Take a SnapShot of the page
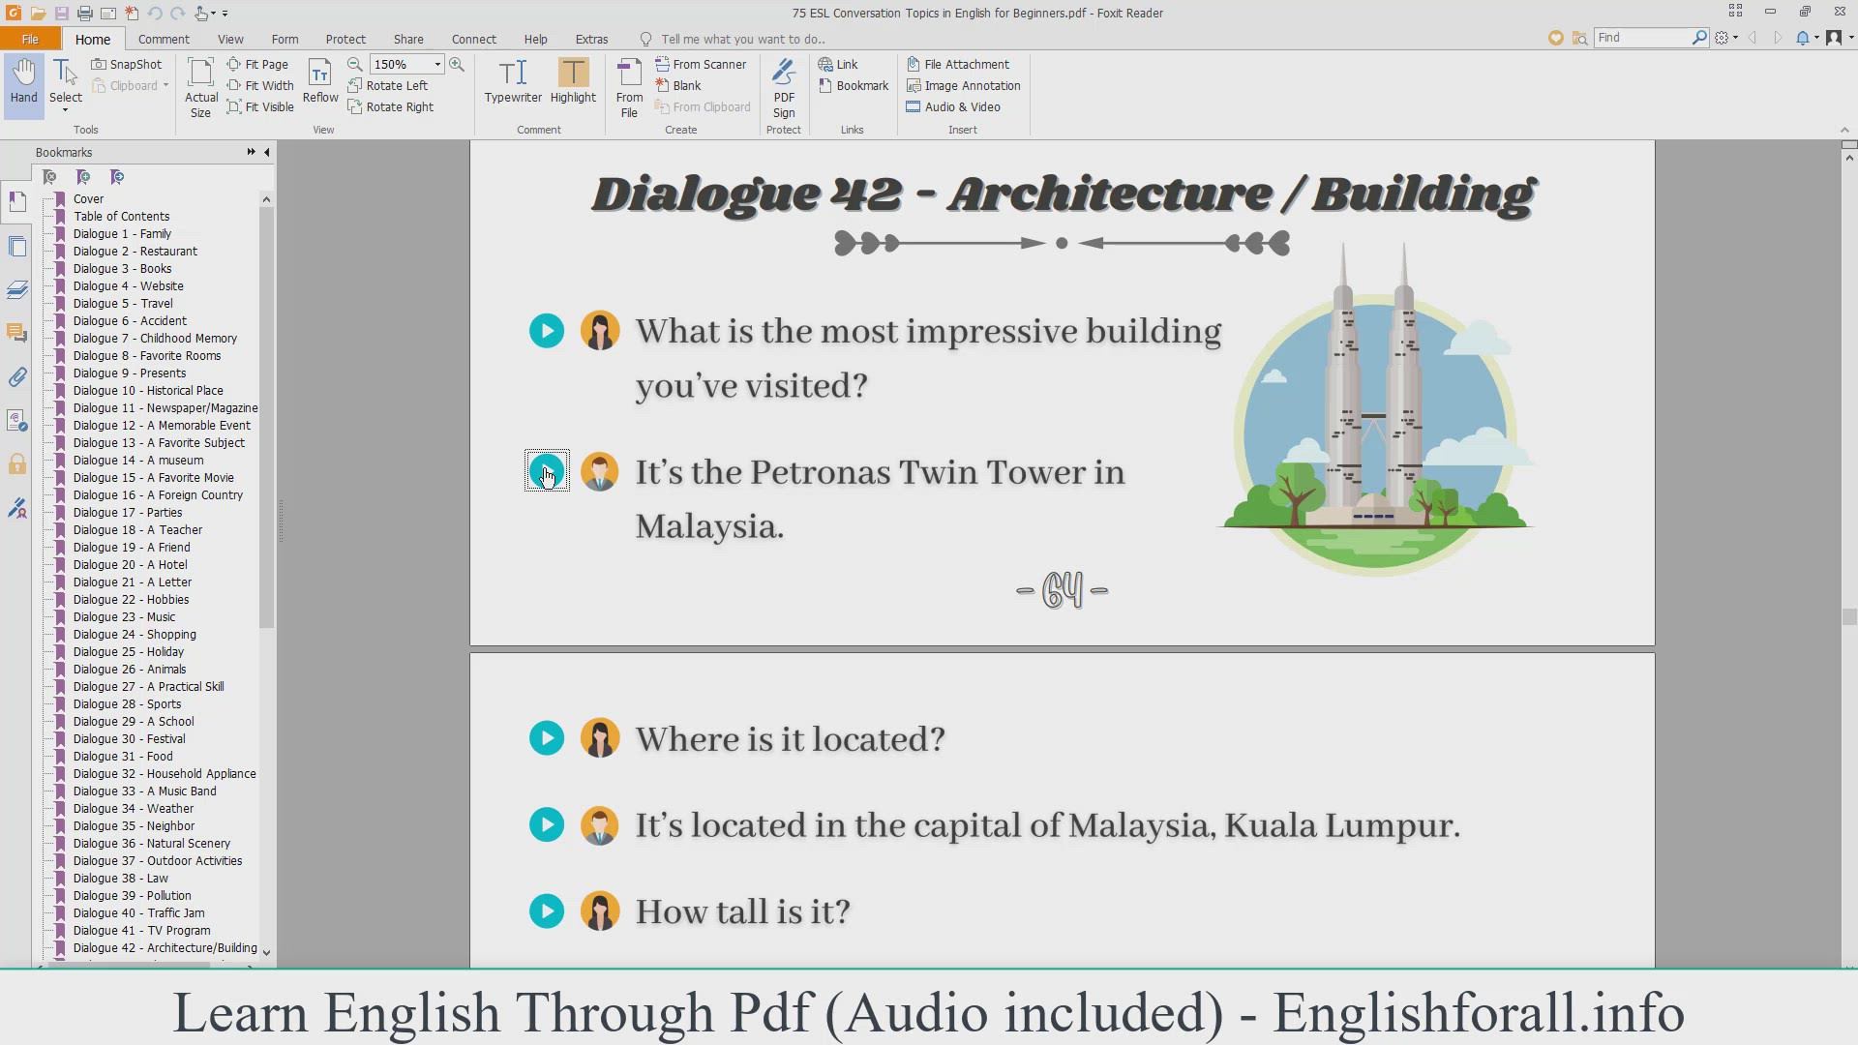1858x1045 pixels. coord(127,64)
